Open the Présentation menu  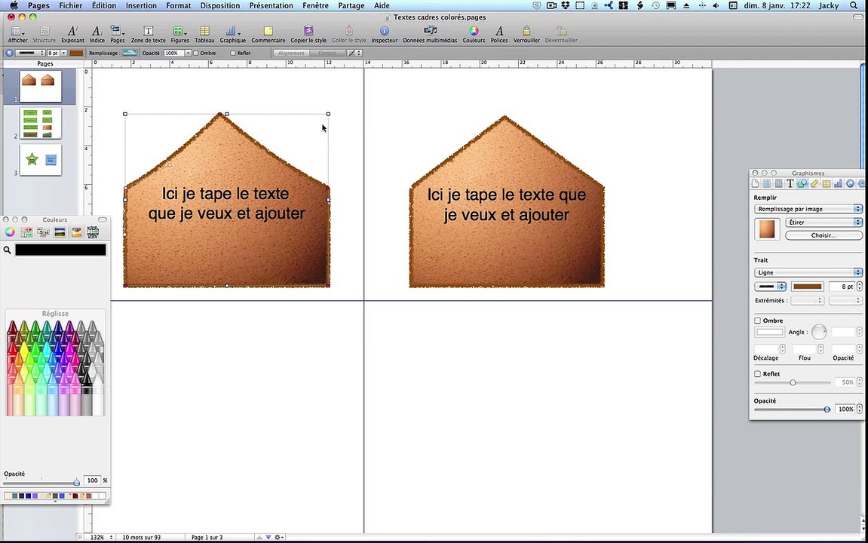(x=271, y=5)
